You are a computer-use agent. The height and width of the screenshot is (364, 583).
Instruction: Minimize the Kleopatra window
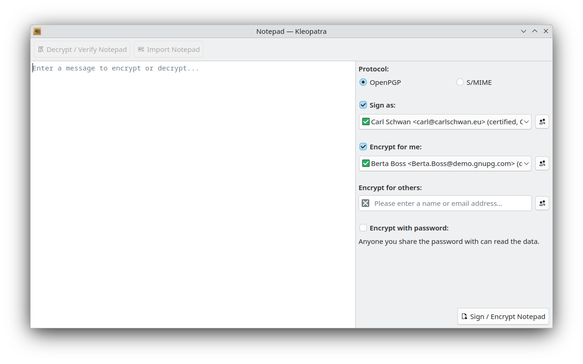click(x=524, y=32)
